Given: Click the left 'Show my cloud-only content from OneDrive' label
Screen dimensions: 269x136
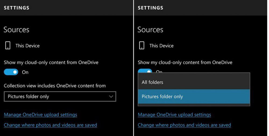Looking at the screenshot, I should pyautogui.click(x=51, y=62).
